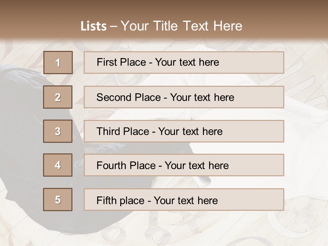Select 'Your Title Text Here' in the heading

[x=181, y=26]
